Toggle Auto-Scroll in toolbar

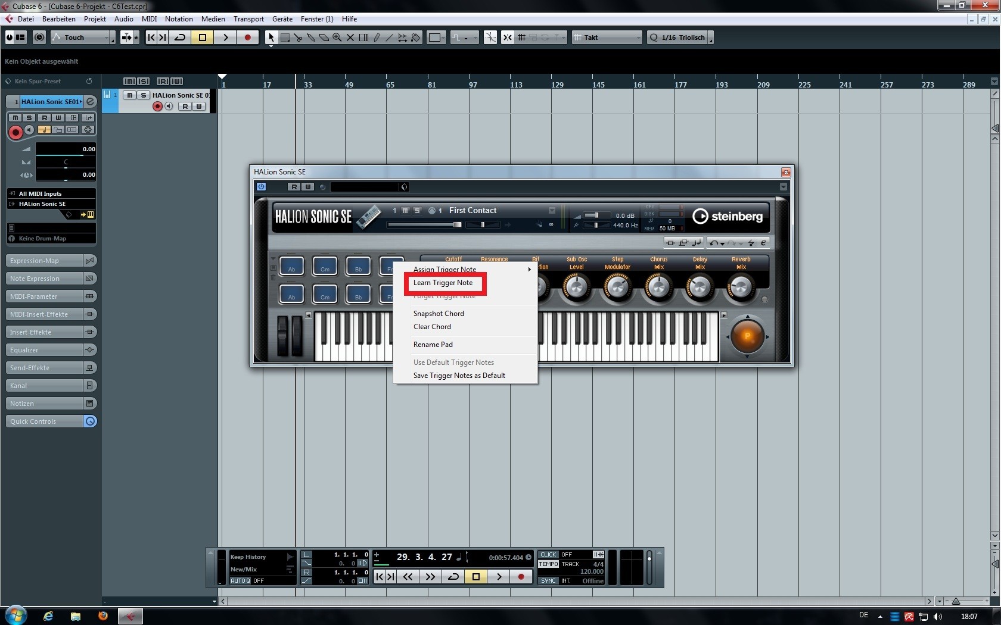(127, 37)
